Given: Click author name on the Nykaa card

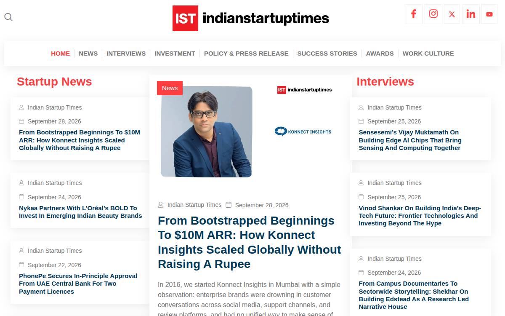Looking at the screenshot, I should point(55,183).
